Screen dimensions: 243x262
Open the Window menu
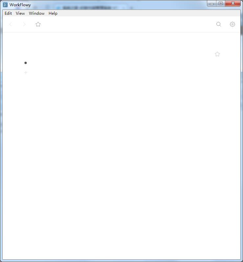click(x=37, y=13)
